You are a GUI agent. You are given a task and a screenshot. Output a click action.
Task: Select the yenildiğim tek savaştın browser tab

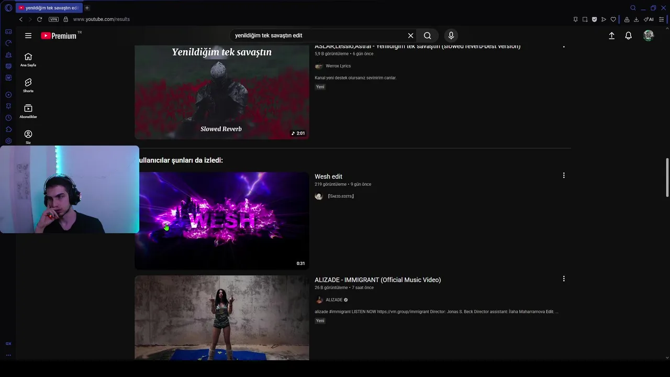49,8
